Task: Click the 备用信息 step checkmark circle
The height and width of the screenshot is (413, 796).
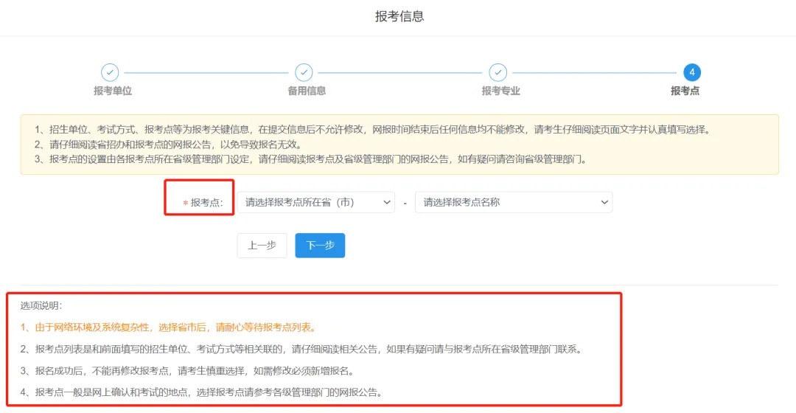Action: click(x=304, y=72)
